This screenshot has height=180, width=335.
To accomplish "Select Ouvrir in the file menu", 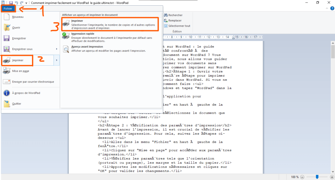I will pyautogui.click(x=30, y=28).
